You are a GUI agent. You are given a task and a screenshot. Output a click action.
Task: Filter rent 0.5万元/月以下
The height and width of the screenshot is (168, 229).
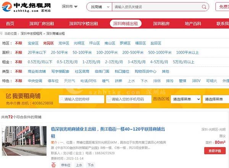pyautogui.click(x=40, y=62)
